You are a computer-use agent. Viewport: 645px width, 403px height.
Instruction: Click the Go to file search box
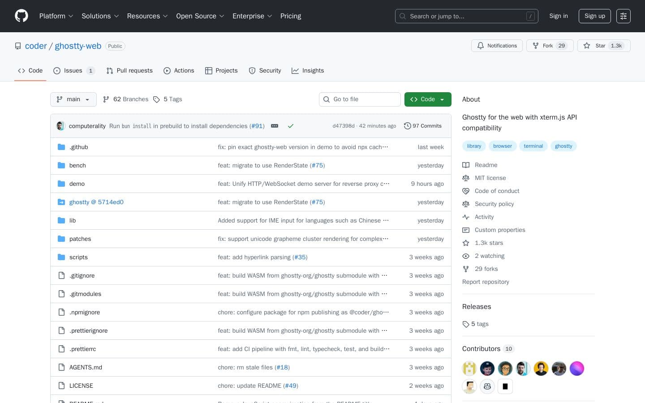(x=360, y=99)
